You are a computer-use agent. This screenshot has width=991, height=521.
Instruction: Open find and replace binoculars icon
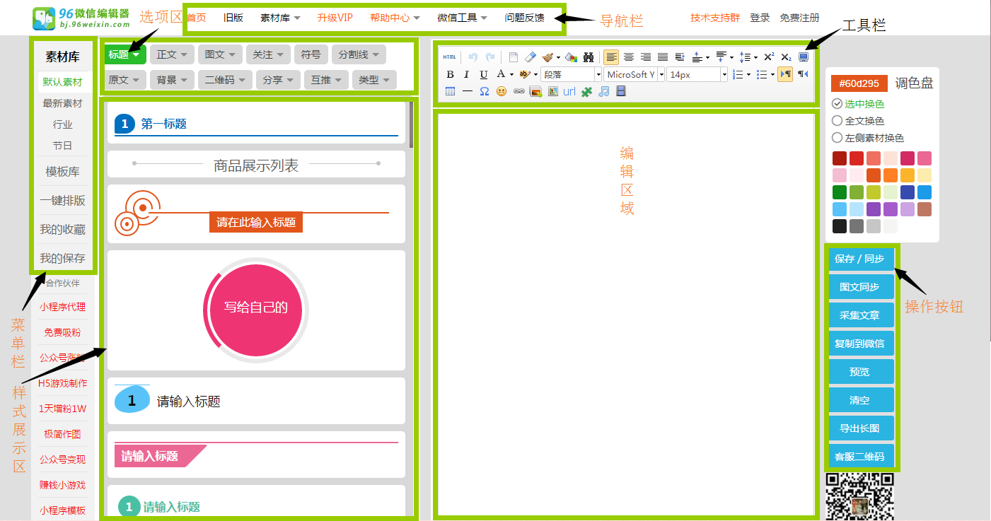[x=589, y=57]
